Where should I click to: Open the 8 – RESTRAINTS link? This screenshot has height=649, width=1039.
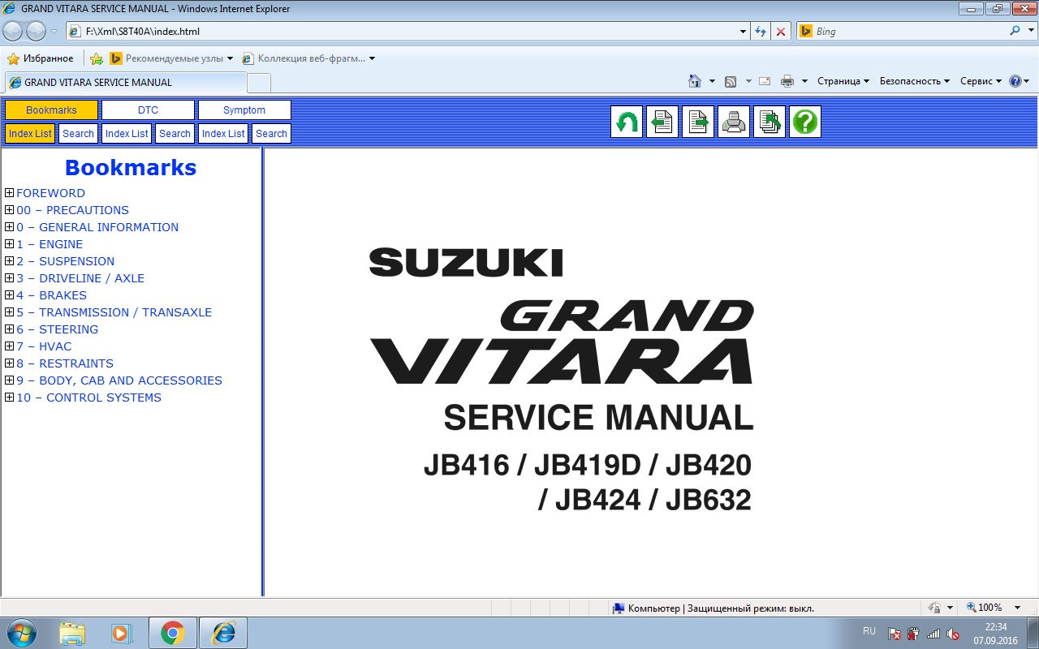click(65, 363)
